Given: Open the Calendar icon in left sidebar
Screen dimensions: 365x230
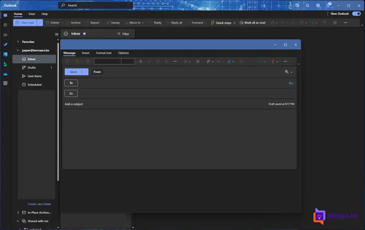Looking at the screenshot, I should [5, 25].
